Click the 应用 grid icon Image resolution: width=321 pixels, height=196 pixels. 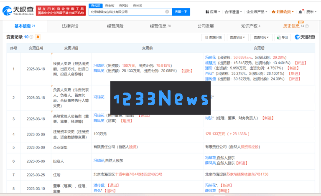click(x=207, y=12)
